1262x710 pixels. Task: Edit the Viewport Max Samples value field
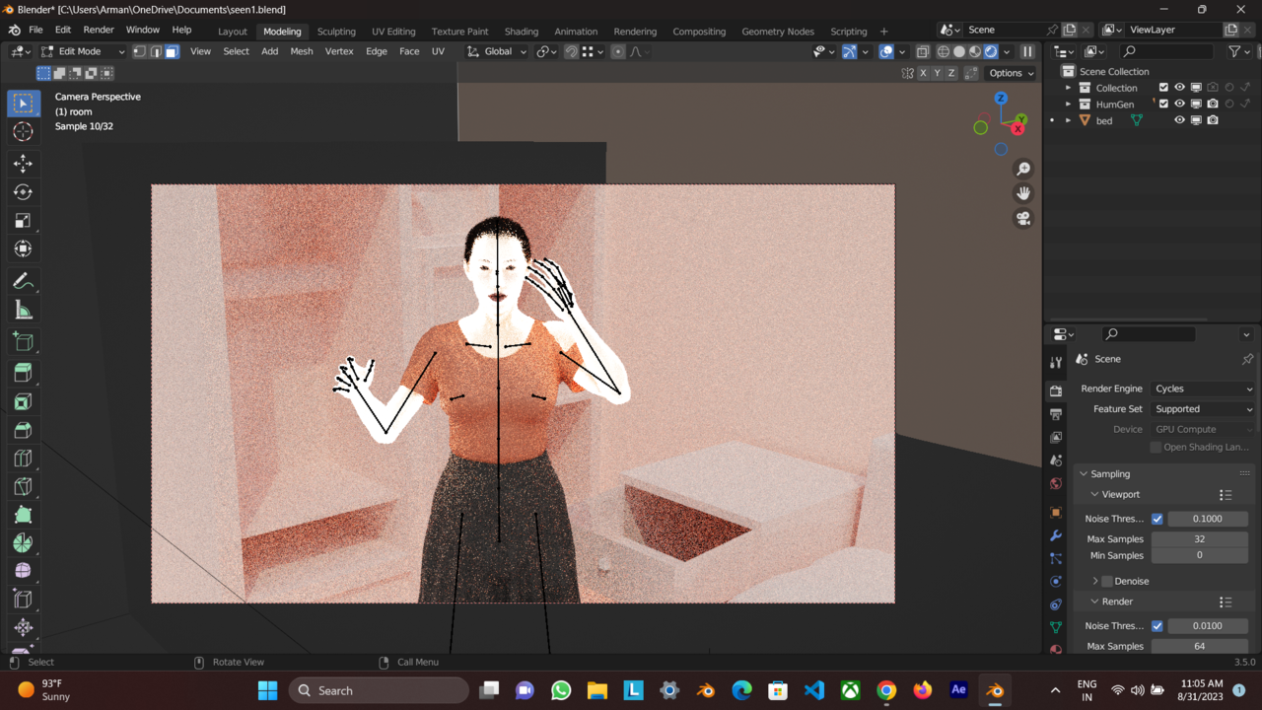coord(1199,538)
